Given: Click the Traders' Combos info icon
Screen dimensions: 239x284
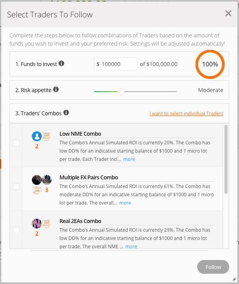Looking at the screenshot, I should (x=66, y=112).
